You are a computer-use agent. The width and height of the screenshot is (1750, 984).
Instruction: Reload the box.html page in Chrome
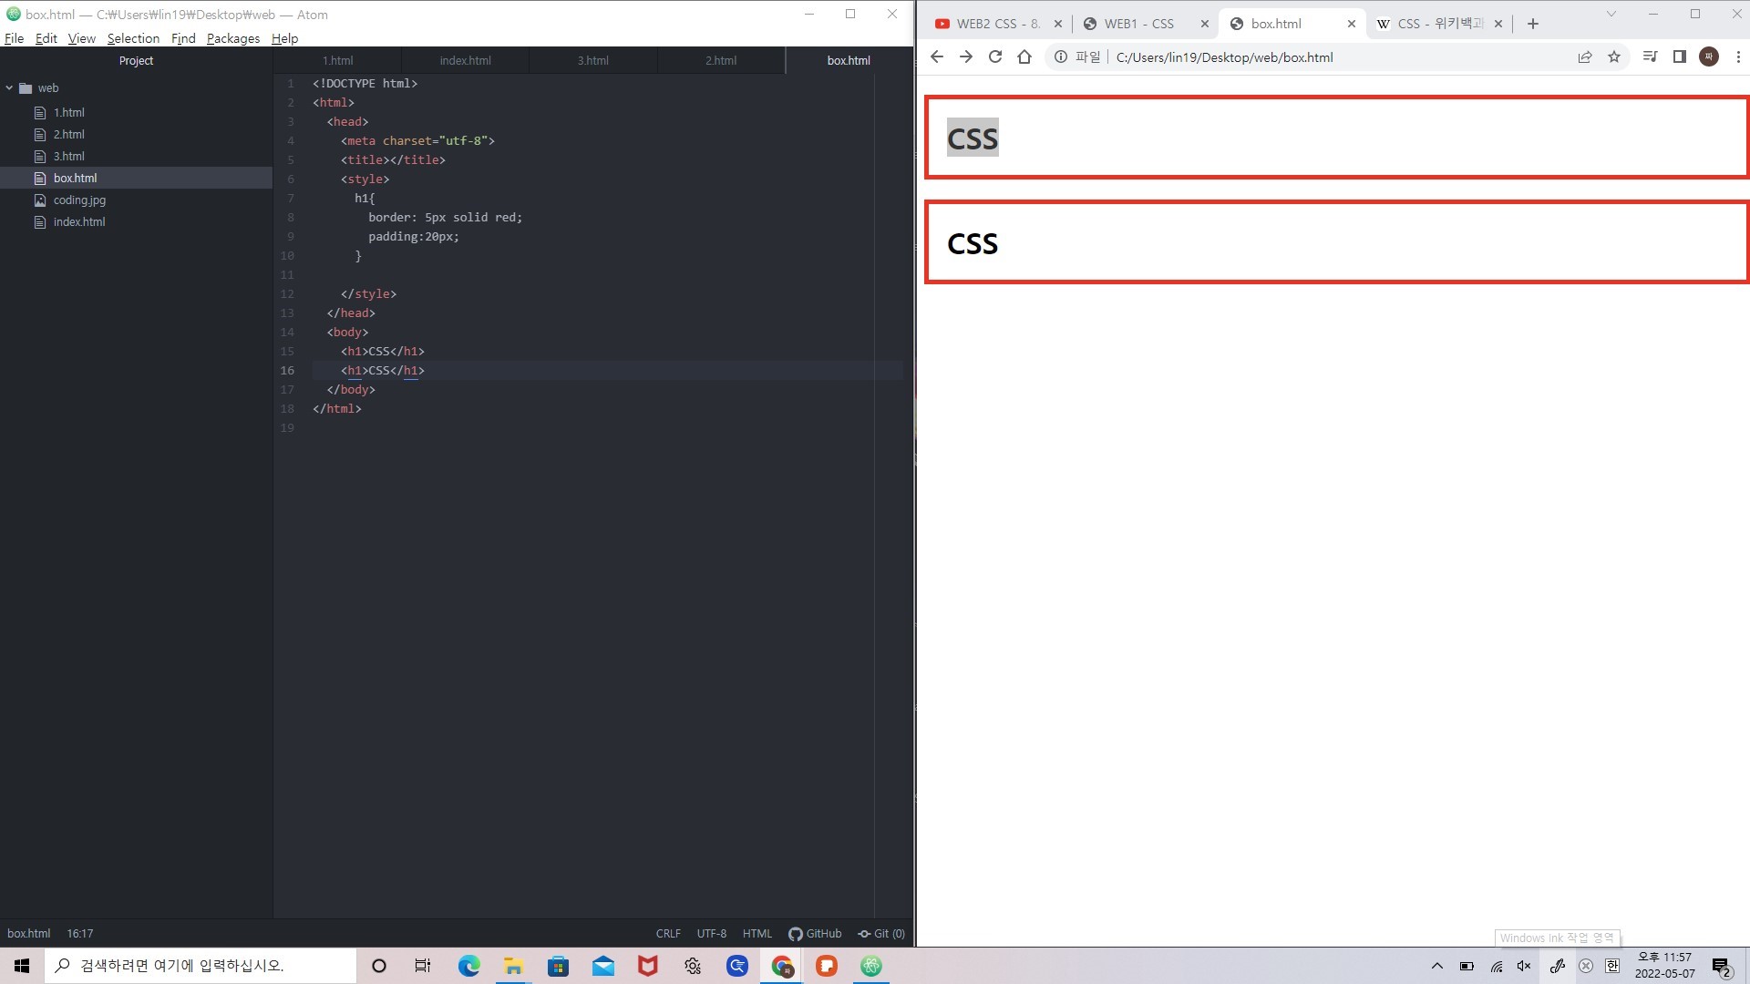(x=995, y=56)
